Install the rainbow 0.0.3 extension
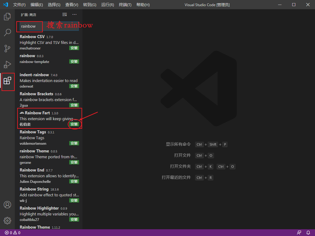 (x=74, y=61)
